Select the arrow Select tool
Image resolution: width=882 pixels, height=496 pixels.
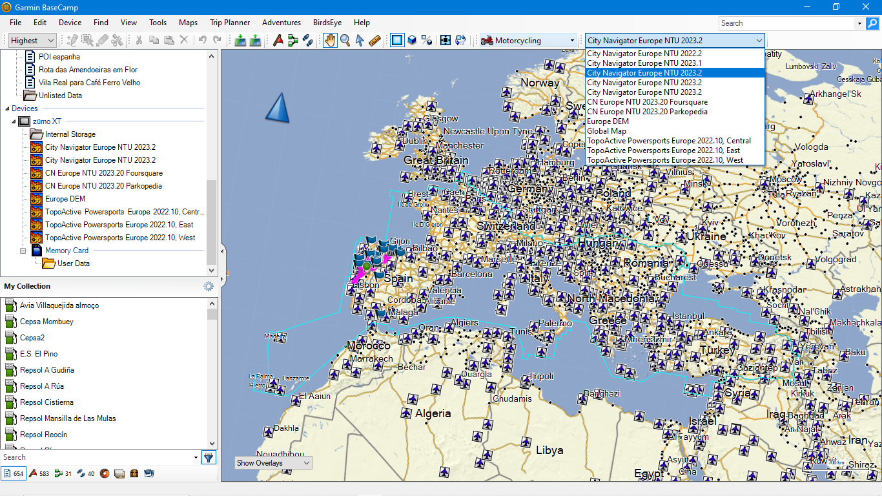tap(360, 40)
